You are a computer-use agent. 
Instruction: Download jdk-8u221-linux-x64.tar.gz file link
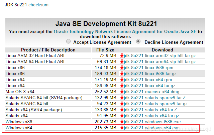coord(149,86)
